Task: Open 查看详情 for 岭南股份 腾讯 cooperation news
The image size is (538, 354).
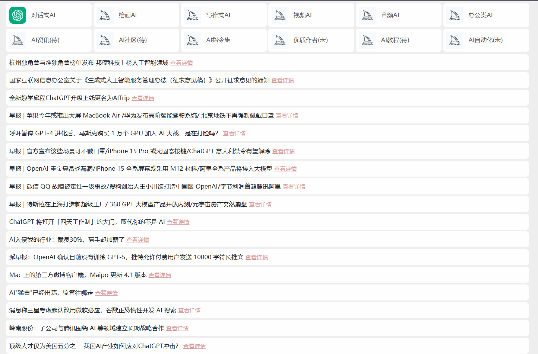Action: pos(177,328)
